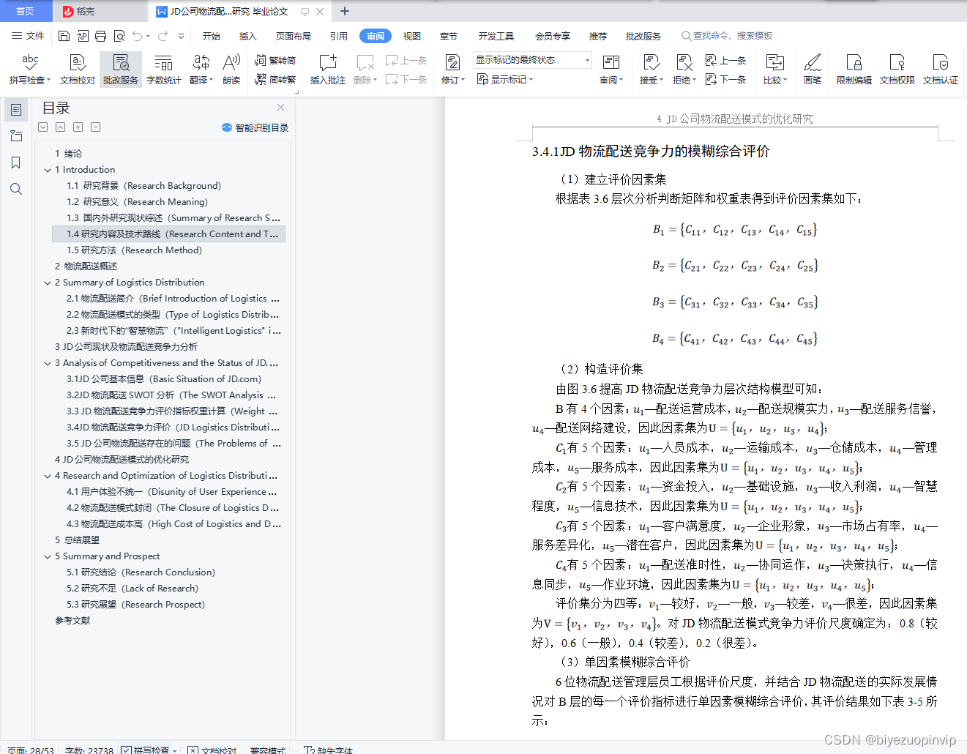967x754 pixels.
Task: Click the expand-all plus box in 目录
Action: pyautogui.click(x=78, y=127)
